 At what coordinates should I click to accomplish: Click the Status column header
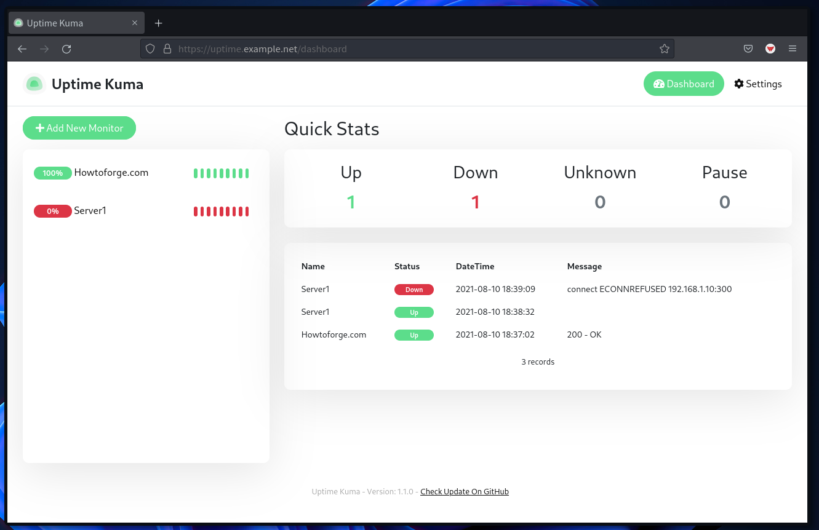(407, 267)
